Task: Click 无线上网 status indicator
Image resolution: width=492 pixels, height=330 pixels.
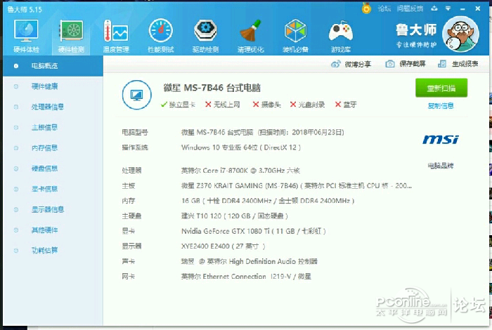Action: tap(223, 105)
